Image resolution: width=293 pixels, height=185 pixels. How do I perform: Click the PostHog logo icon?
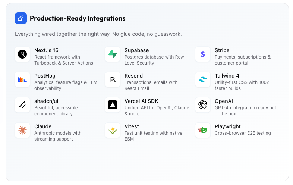click(x=22, y=79)
